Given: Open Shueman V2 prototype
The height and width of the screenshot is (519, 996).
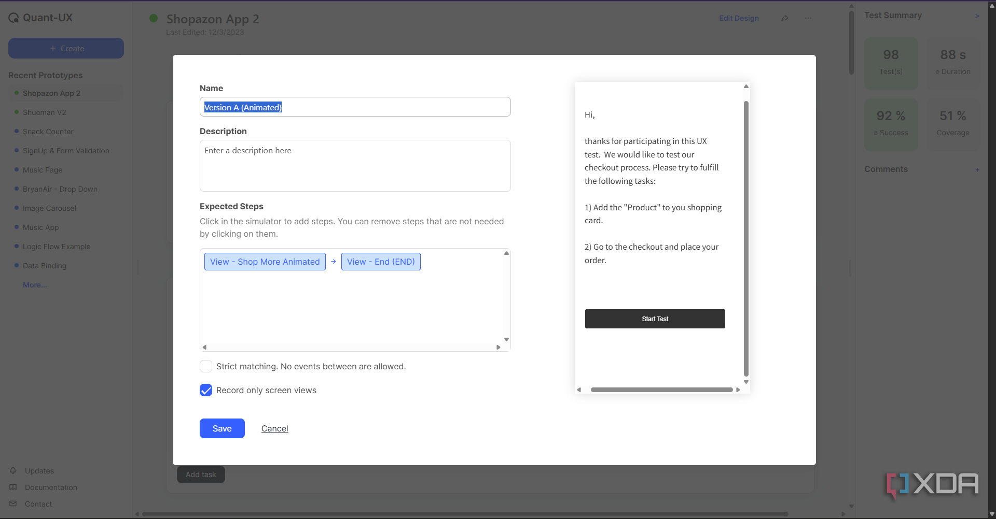Looking at the screenshot, I should (x=44, y=112).
